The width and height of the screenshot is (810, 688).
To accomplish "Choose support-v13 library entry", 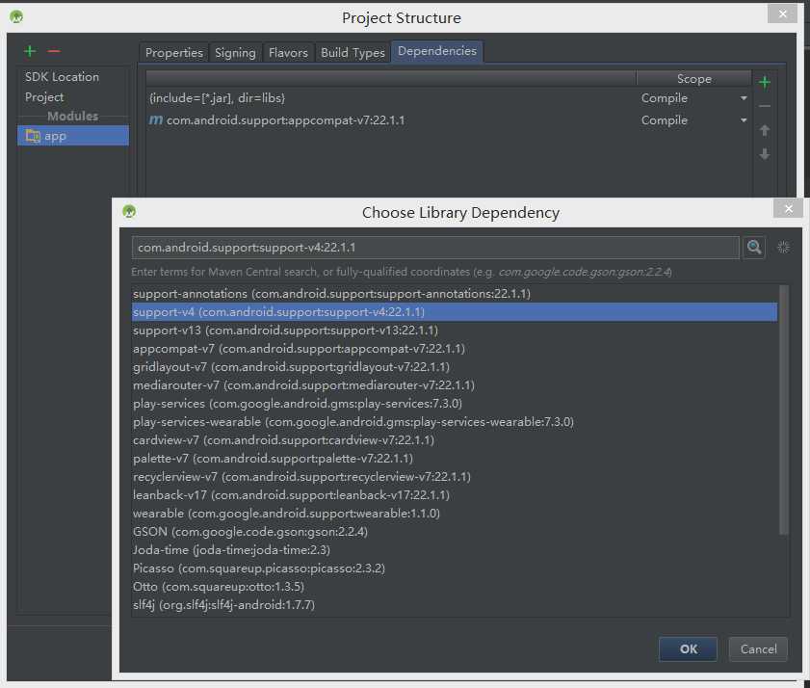I will [x=455, y=331].
